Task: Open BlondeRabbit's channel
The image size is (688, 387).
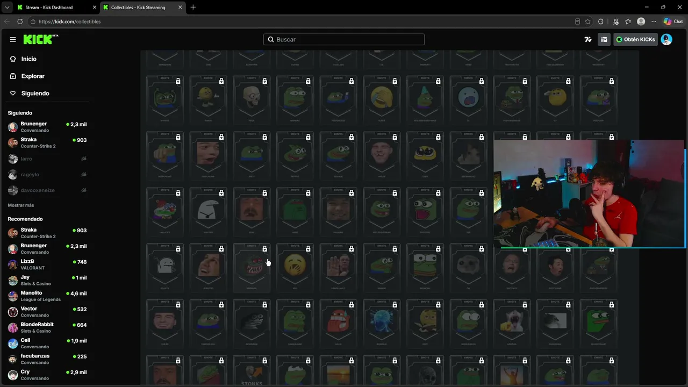Action: pyautogui.click(x=47, y=328)
